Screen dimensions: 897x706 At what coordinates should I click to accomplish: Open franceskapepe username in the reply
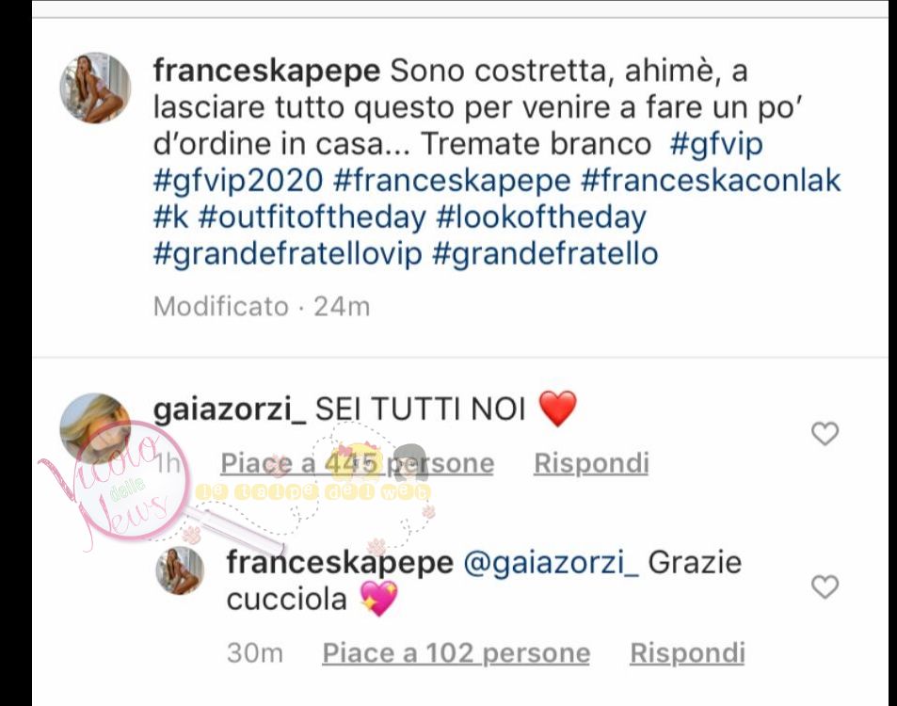click(x=340, y=562)
